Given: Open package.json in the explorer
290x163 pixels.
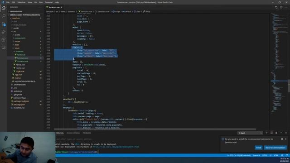Looking at the screenshot, I should click(x=19, y=105).
